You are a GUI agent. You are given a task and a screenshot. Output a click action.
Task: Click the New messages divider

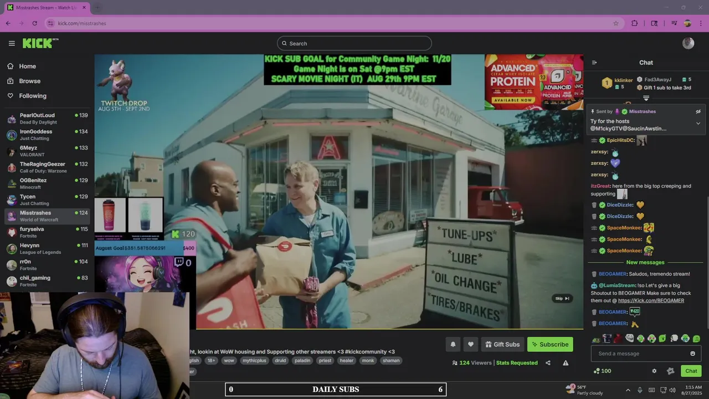pyautogui.click(x=645, y=262)
